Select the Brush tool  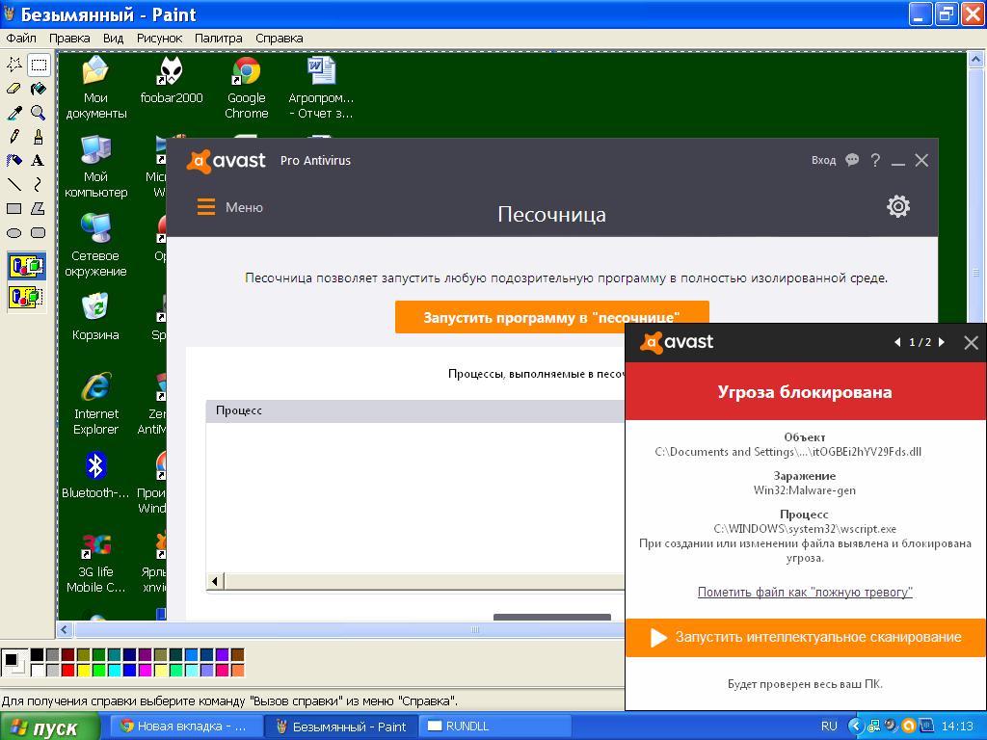[x=39, y=137]
